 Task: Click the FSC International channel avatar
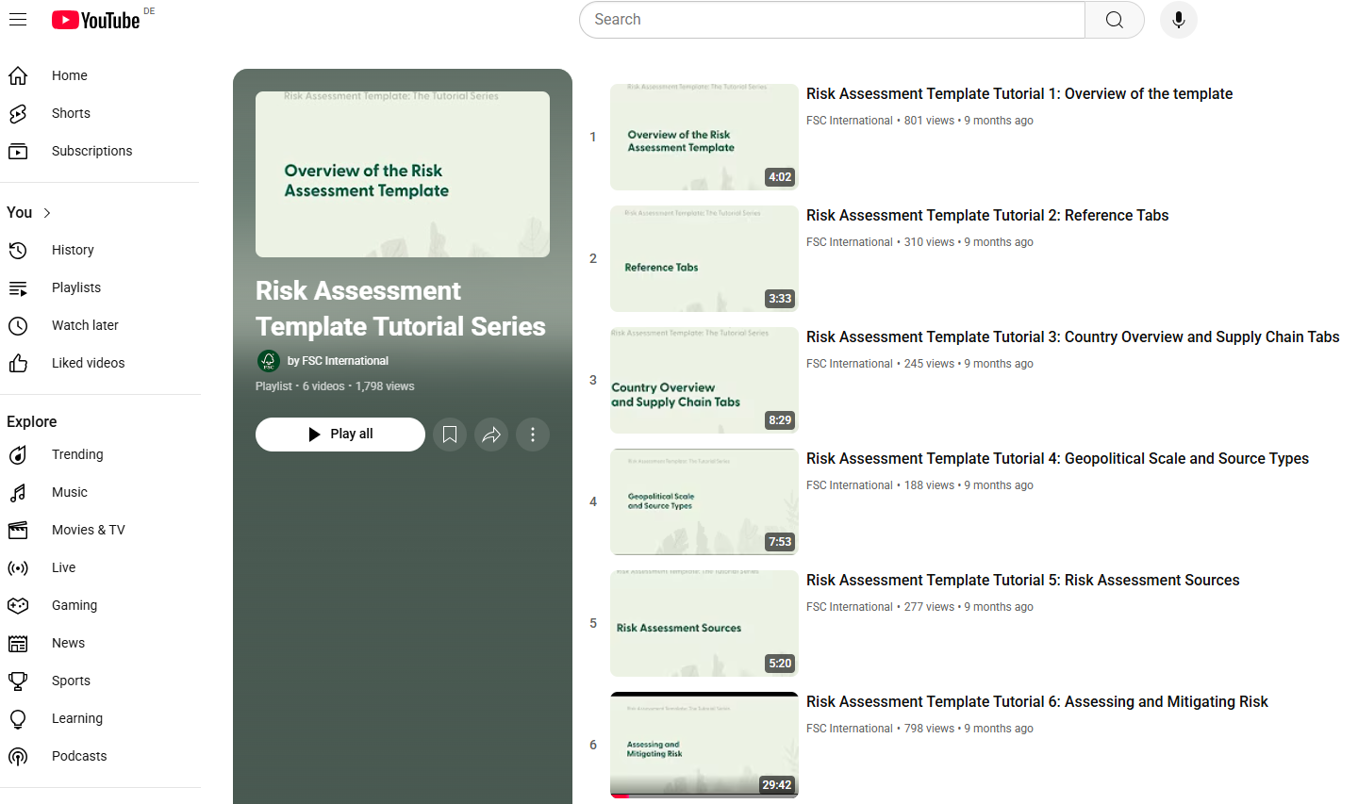tap(268, 361)
